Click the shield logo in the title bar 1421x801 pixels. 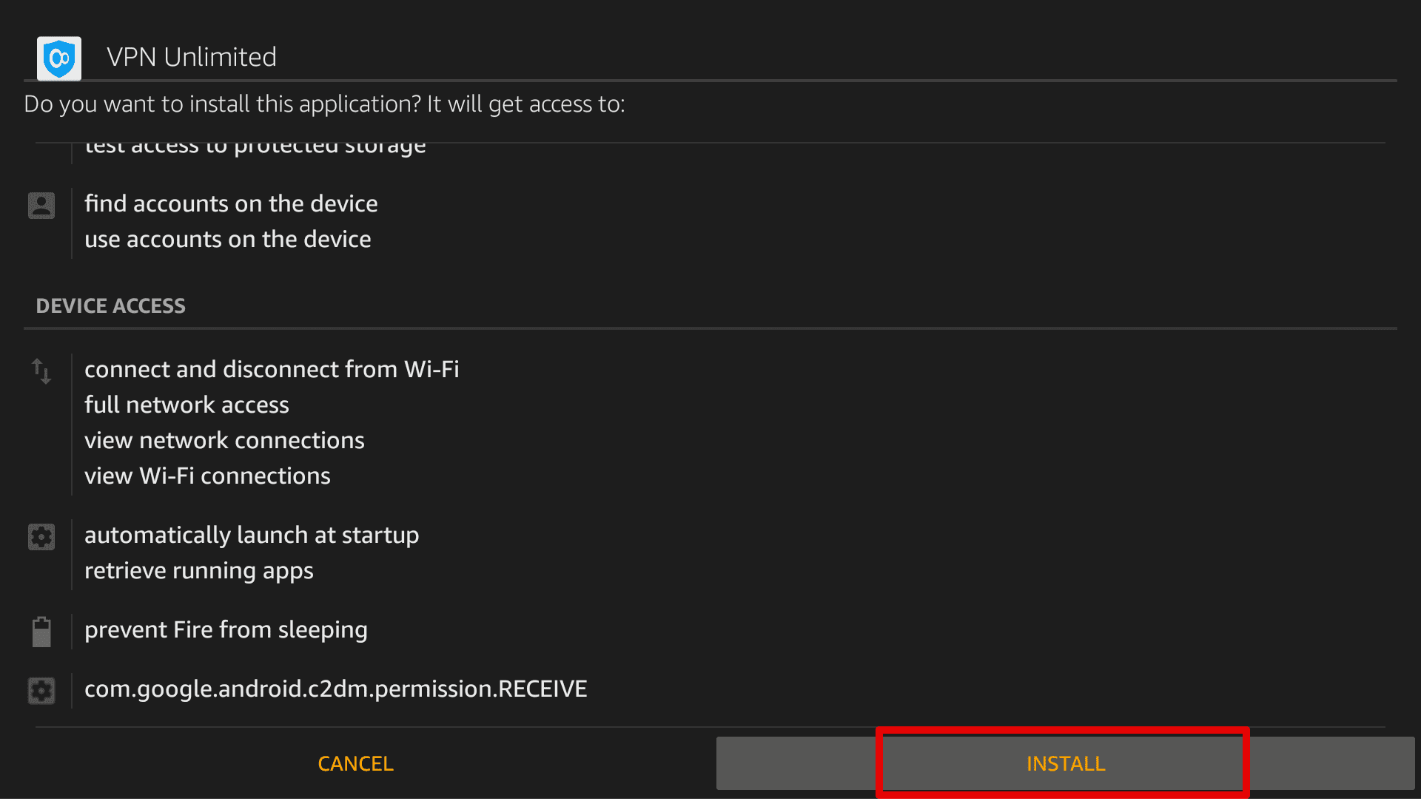pos(58,58)
